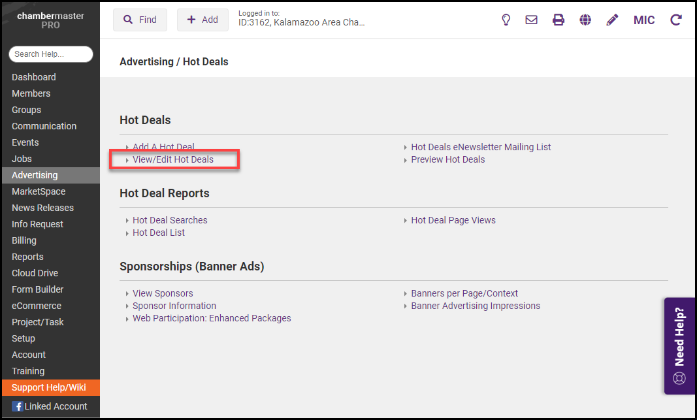The width and height of the screenshot is (697, 420).
Task: Open Hot Deal Page Views report
Action: coord(453,220)
